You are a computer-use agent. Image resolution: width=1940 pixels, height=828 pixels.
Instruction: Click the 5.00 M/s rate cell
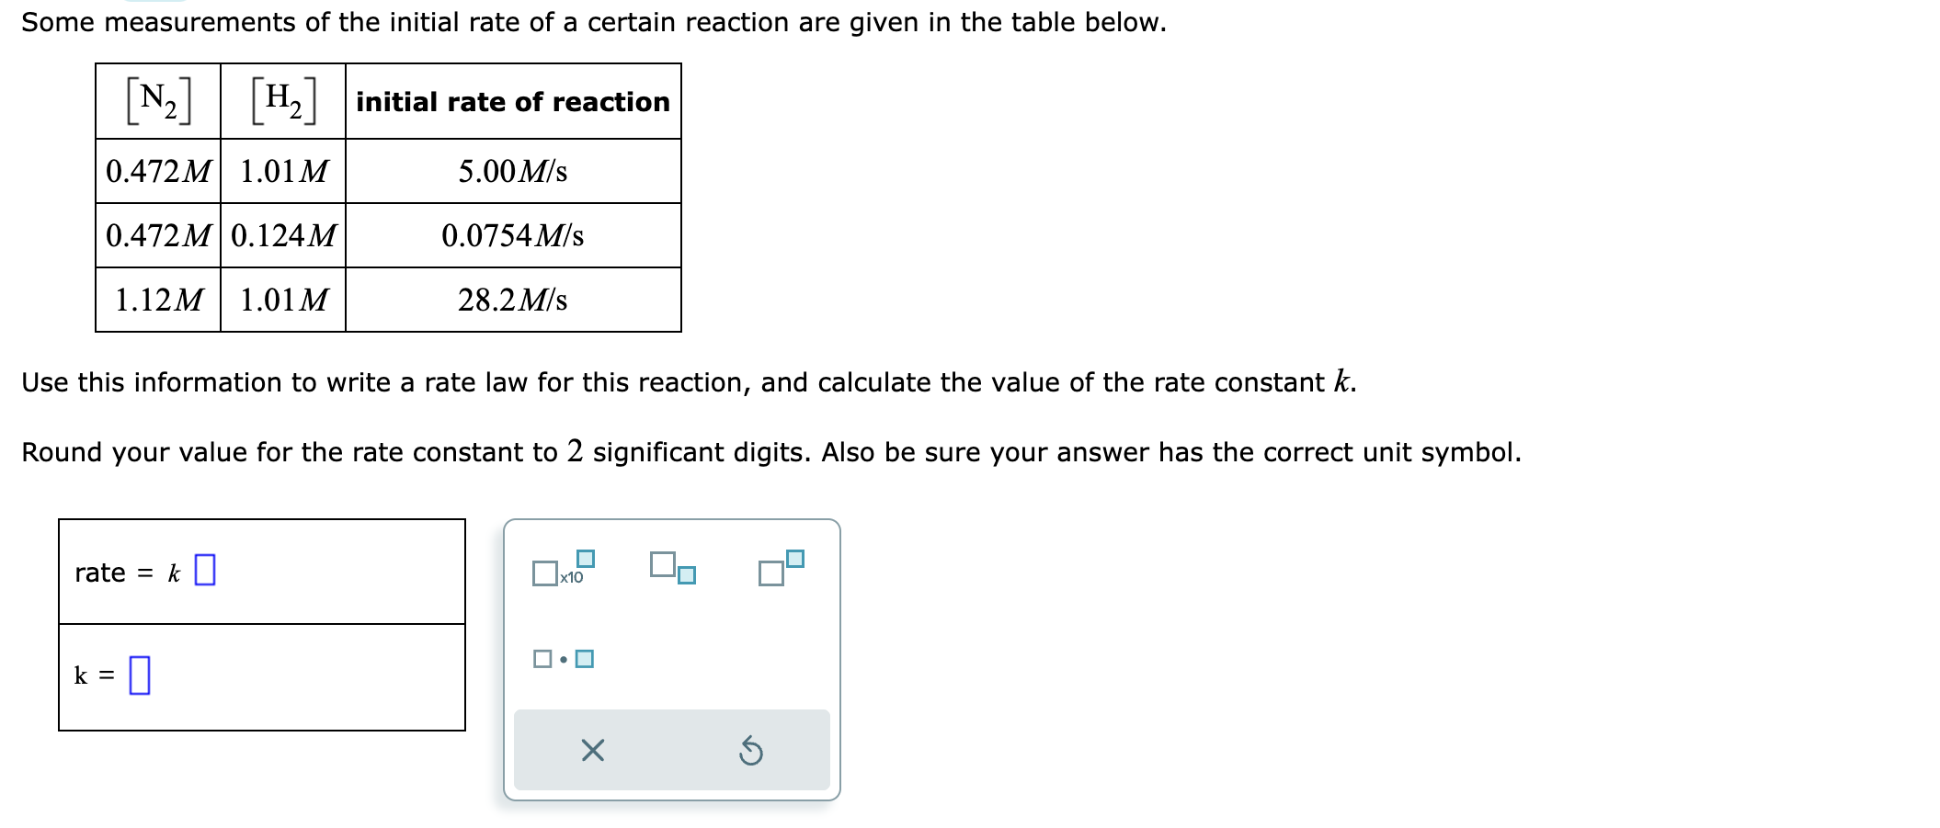(x=513, y=171)
